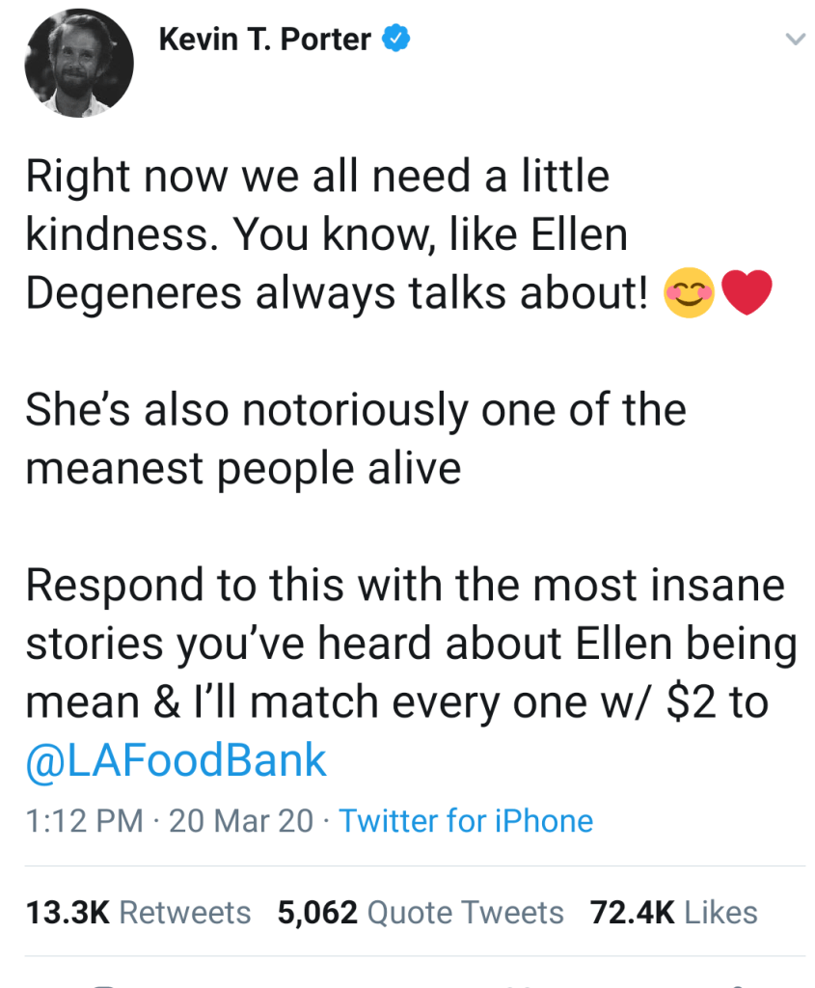The height and width of the screenshot is (988, 815).
Task: Open the Twitter for iPhone source link
Action: click(466, 821)
